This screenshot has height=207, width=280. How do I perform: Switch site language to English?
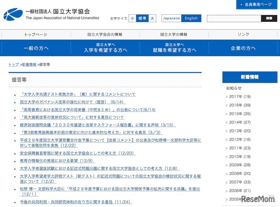pyautogui.click(x=191, y=18)
